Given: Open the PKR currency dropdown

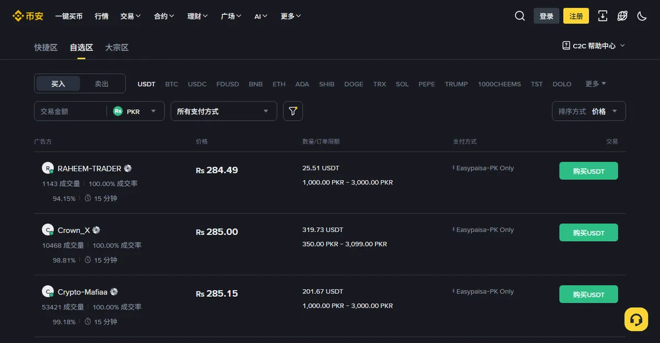Looking at the screenshot, I should coord(135,111).
